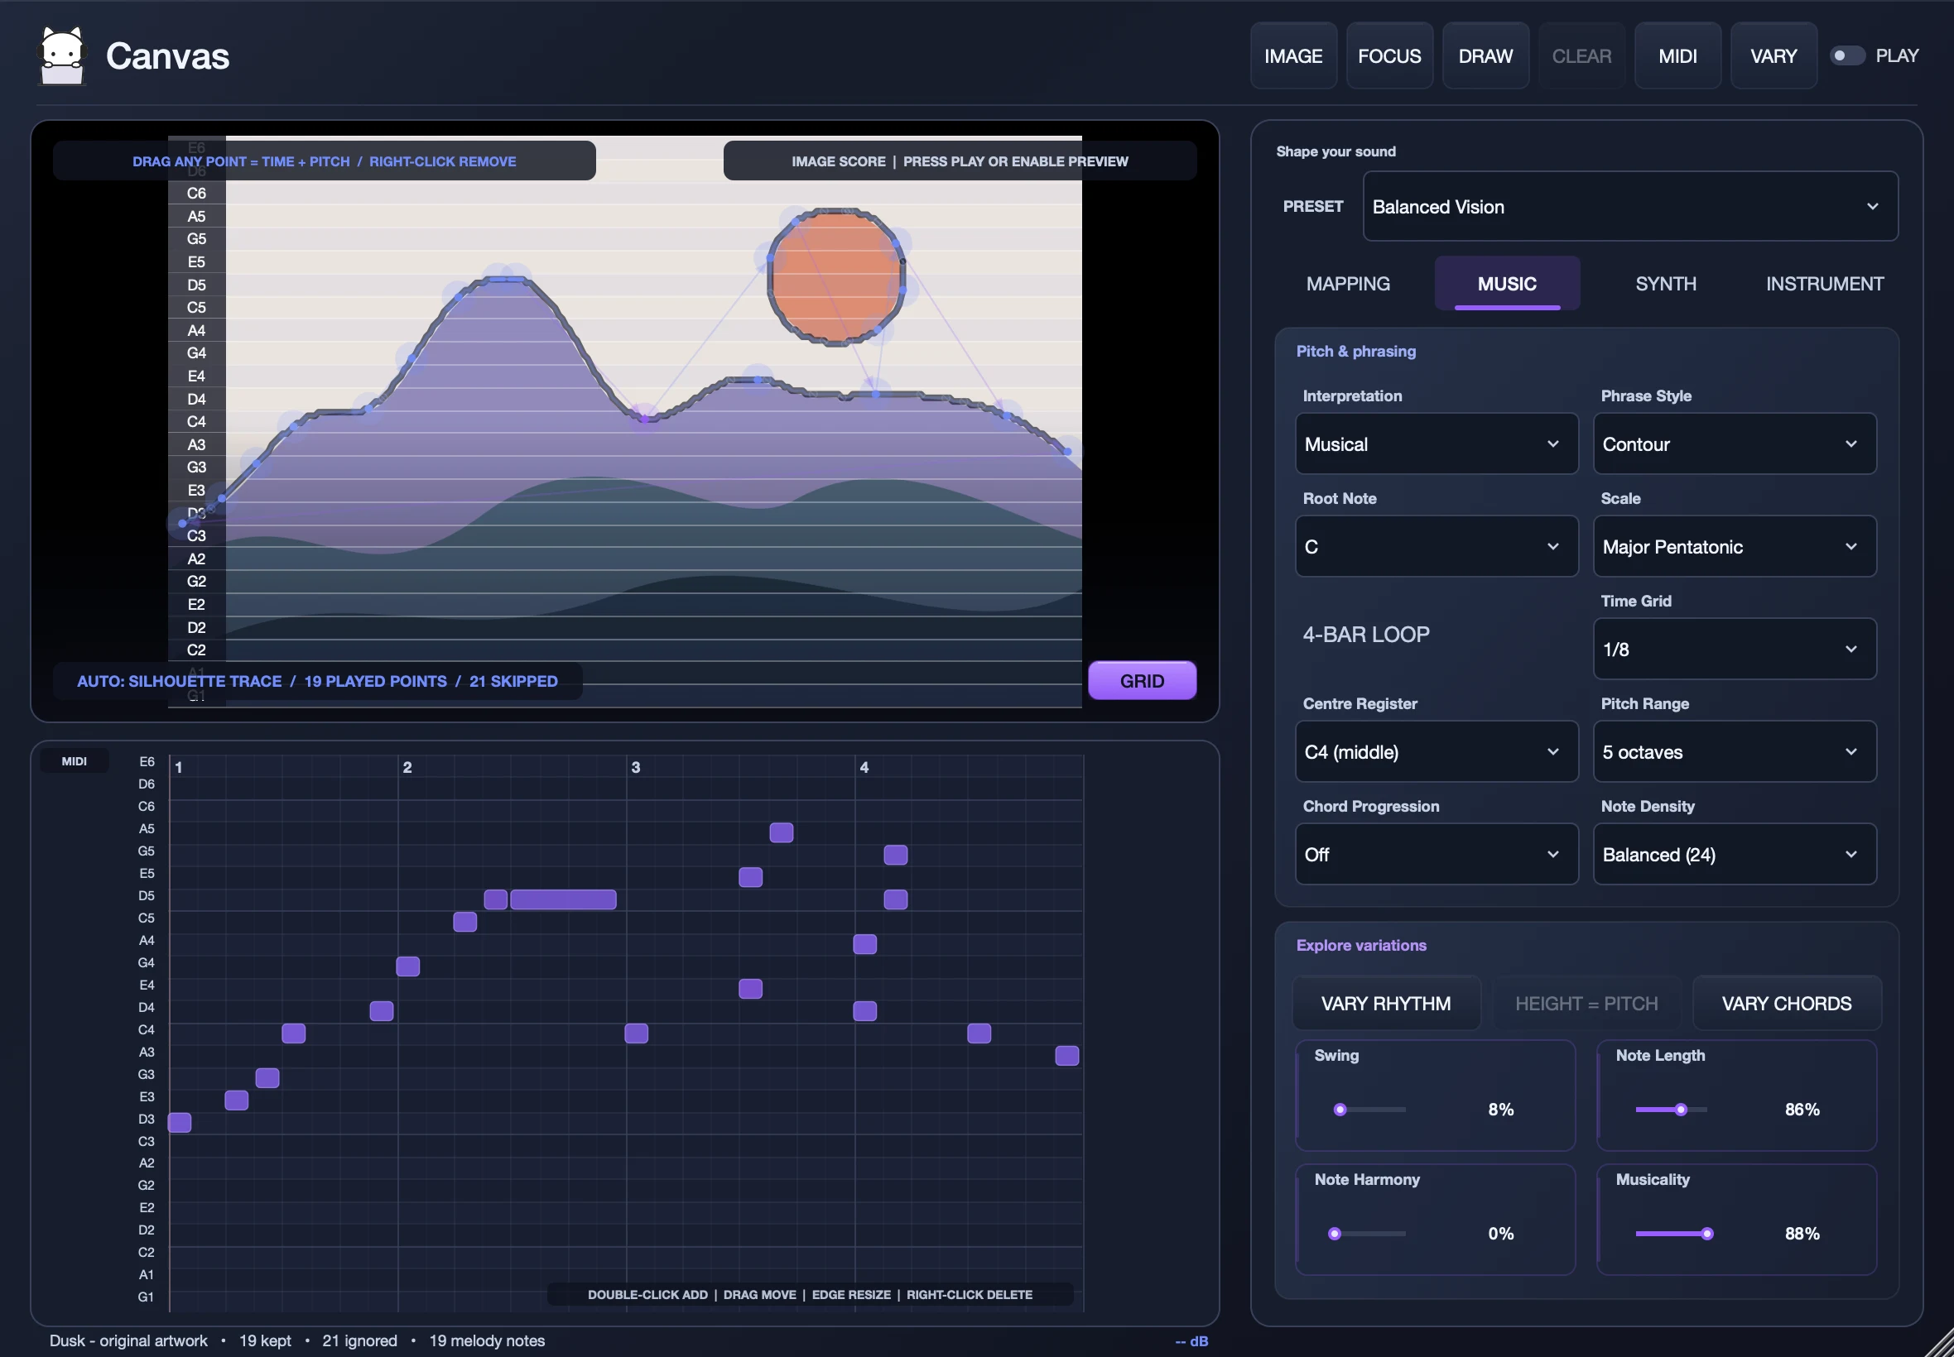Click the -- dB level readout
Viewport: 1954px width, 1357px height.
(x=1191, y=1340)
